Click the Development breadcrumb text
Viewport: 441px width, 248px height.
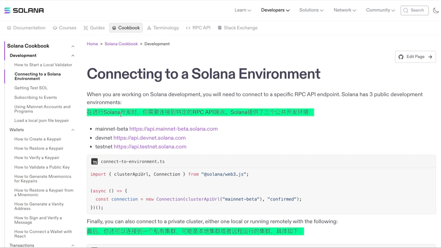point(157,44)
